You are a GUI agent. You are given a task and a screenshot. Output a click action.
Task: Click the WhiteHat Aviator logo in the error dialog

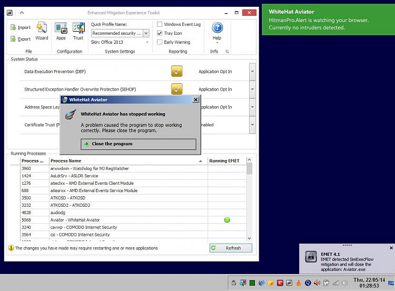tap(71, 114)
